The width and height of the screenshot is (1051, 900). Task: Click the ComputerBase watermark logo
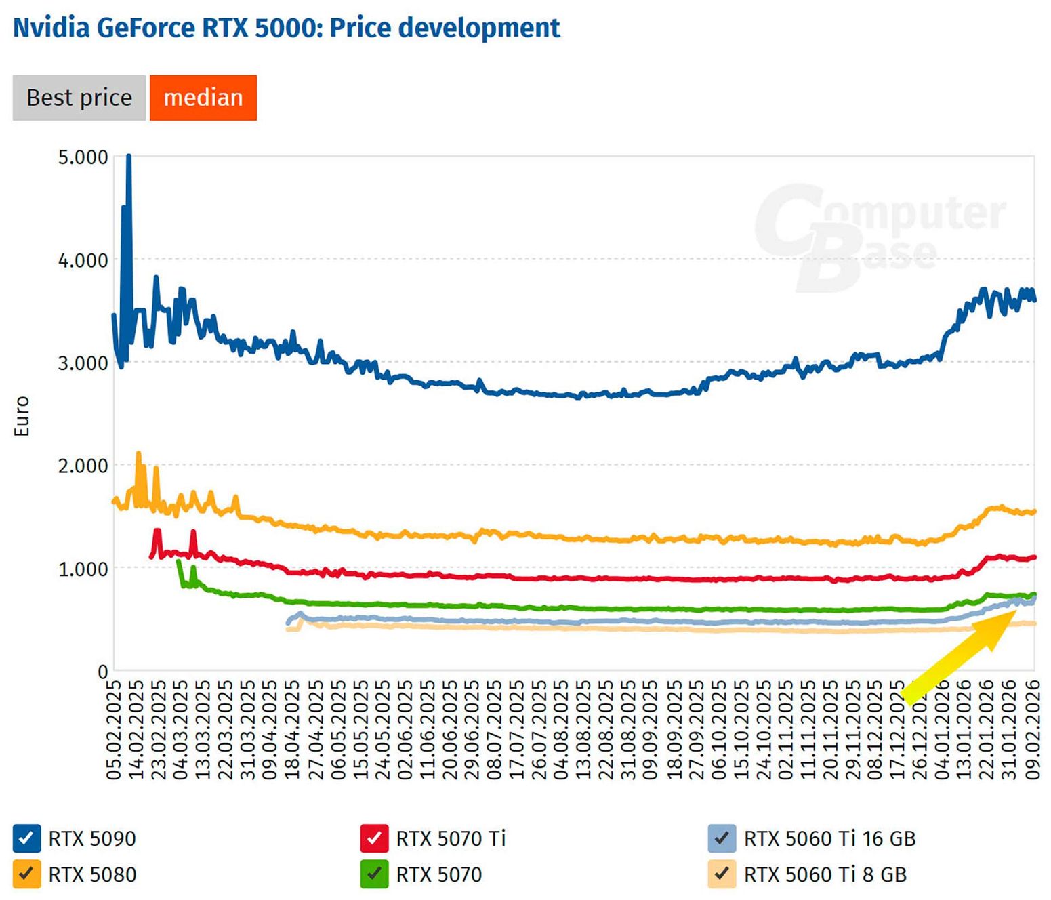tap(880, 237)
